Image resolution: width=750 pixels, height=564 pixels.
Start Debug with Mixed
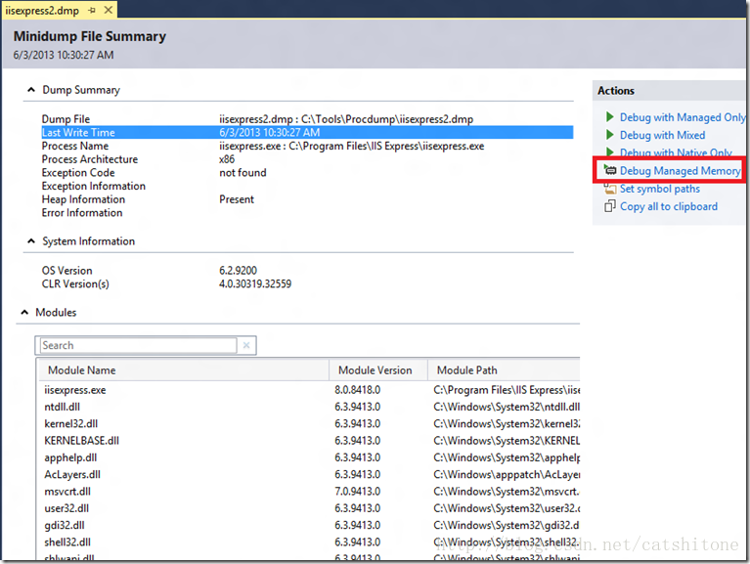click(x=662, y=135)
